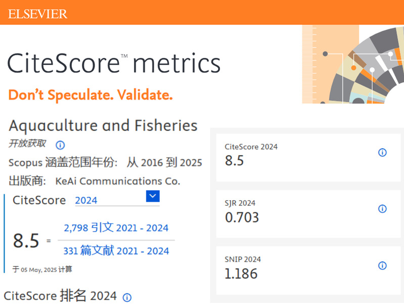Click the large 8.5 score beside formula
Viewport: 404px width, 306px height.
(x=26, y=241)
